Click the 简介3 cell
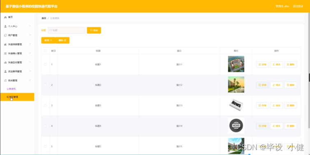 coord(179,105)
